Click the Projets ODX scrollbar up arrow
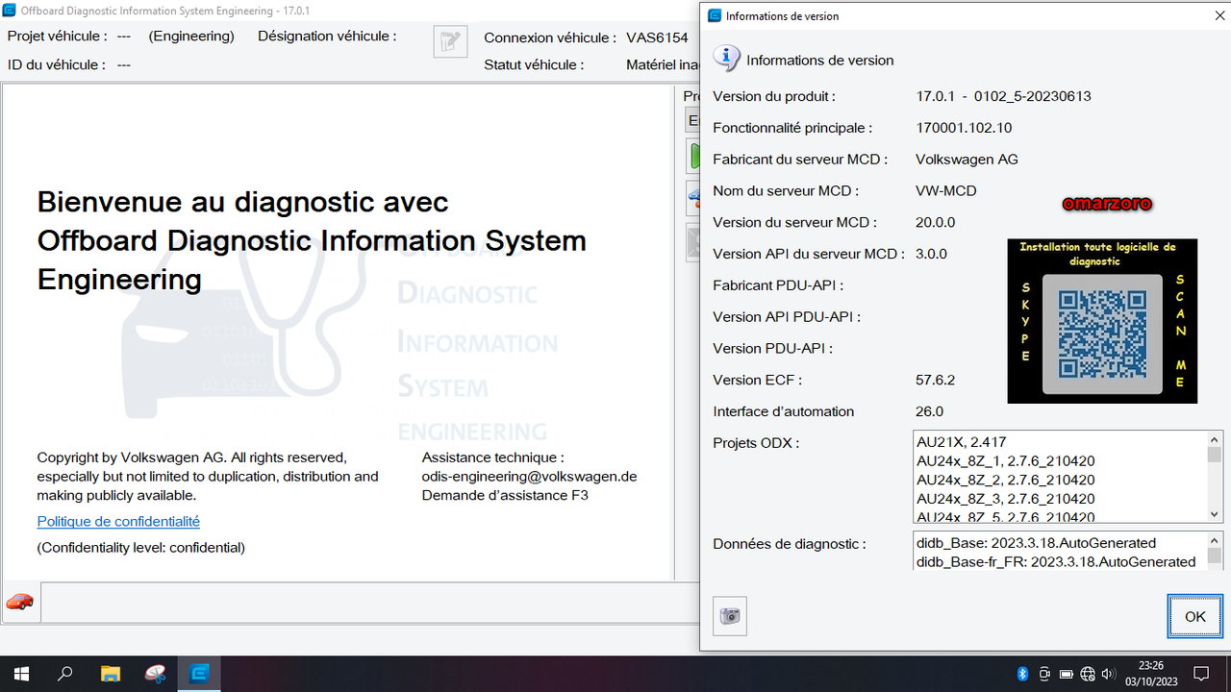Screen dimensions: 1231x692 [1214, 439]
